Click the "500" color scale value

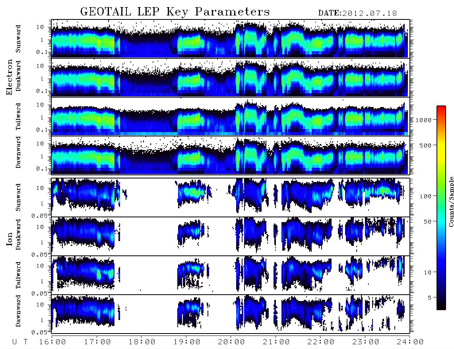[x=425, y=145]
